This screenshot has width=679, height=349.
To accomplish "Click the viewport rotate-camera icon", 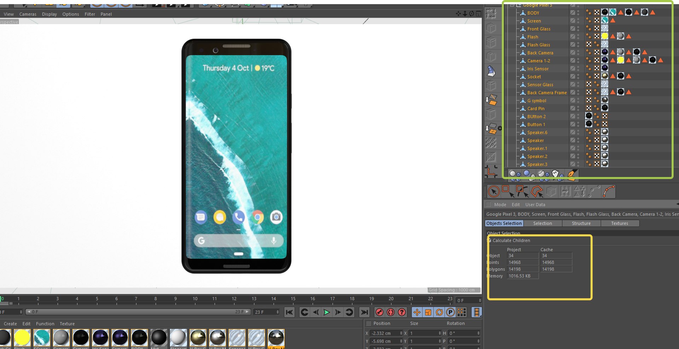I will tap(472, 14).
